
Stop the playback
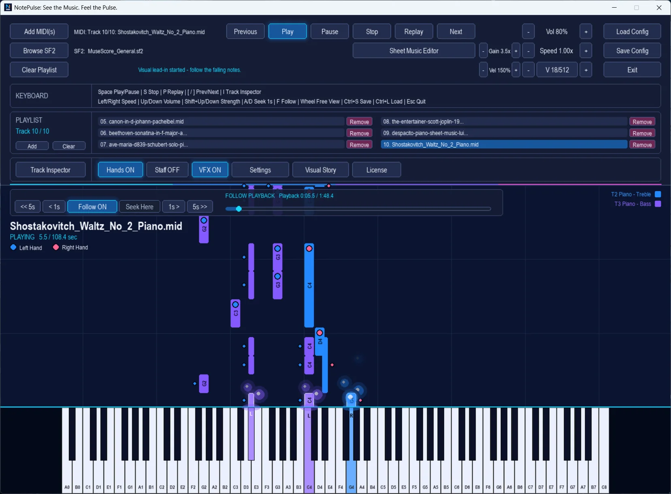[x=372, y=32]
